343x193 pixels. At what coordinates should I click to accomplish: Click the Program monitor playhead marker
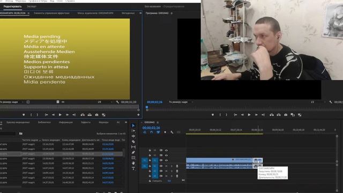click(x=147, y=107)
